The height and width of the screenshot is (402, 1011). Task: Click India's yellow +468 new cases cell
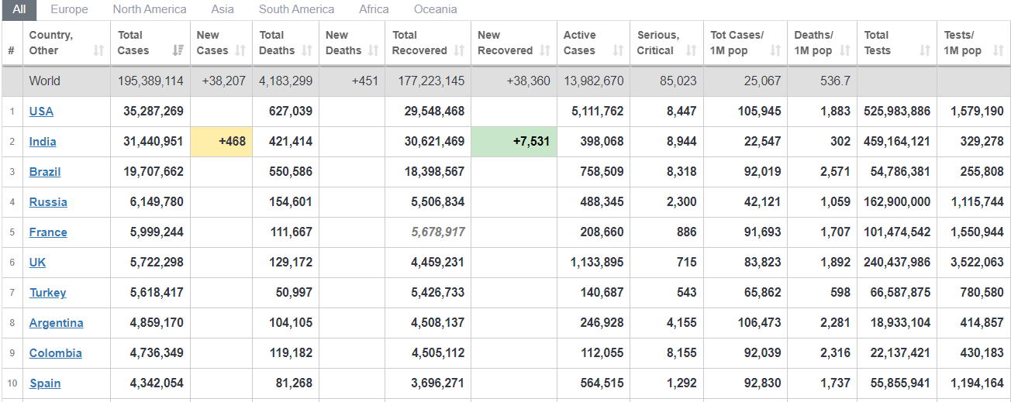[222, 141]
